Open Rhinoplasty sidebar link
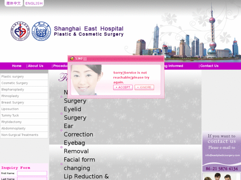 pyautogui.click(x=10, y=96)
